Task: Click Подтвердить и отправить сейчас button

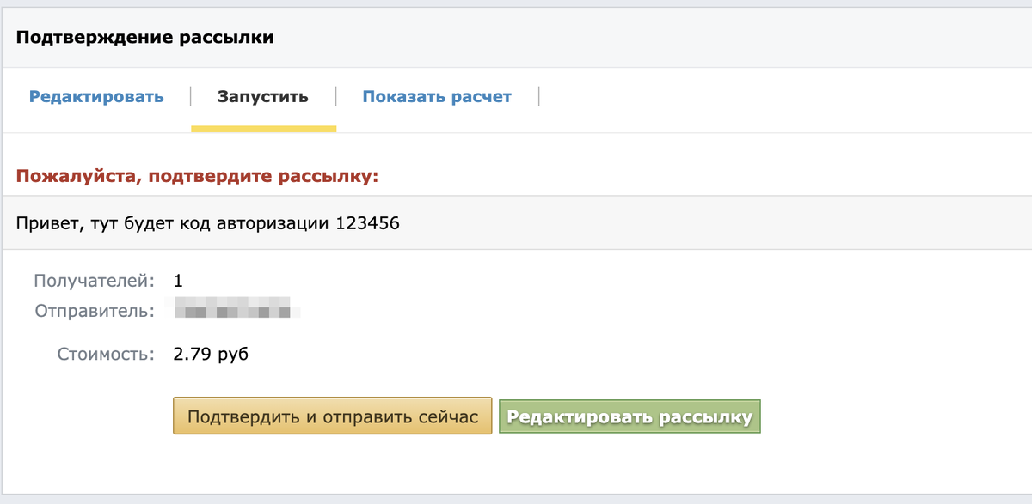Action: click(x=332, y=416)
